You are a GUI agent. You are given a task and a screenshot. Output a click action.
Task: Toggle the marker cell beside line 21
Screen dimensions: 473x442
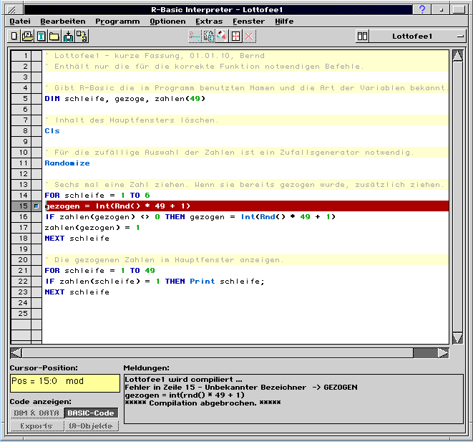[x=36, y=271]
